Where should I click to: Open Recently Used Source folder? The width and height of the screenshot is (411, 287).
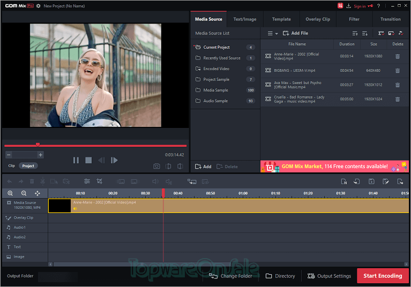tap(226, 58)
